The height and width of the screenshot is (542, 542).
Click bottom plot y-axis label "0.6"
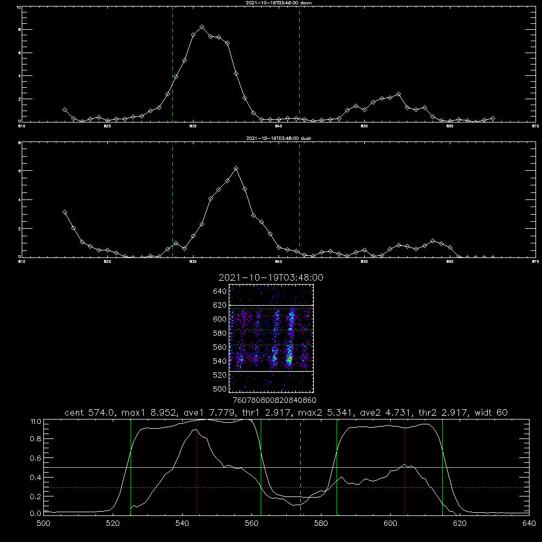point(36,458)
